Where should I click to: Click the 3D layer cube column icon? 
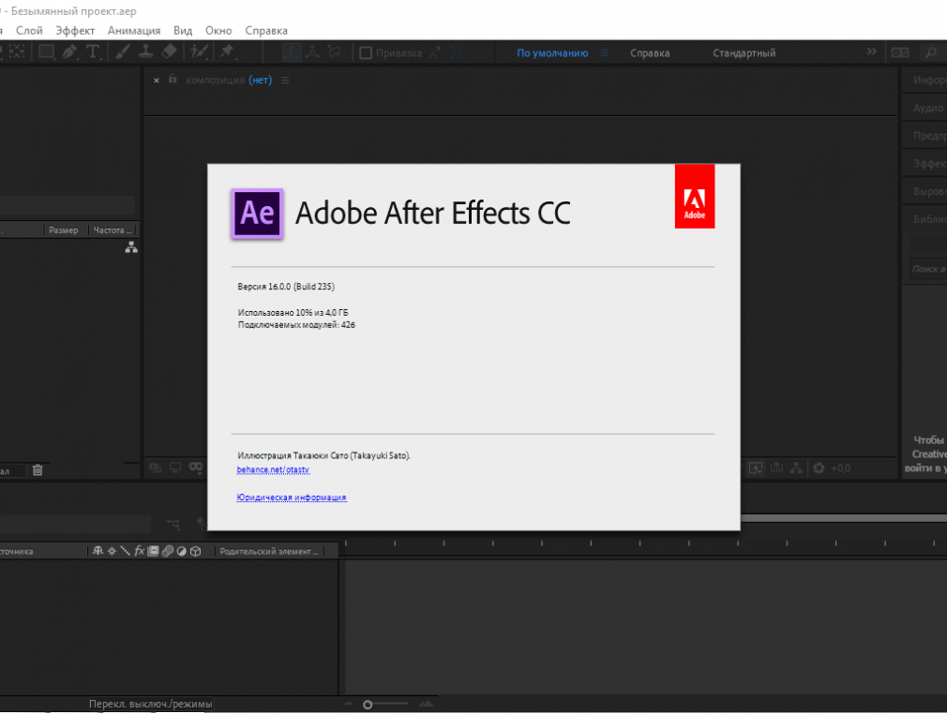[x=196, y=551]
